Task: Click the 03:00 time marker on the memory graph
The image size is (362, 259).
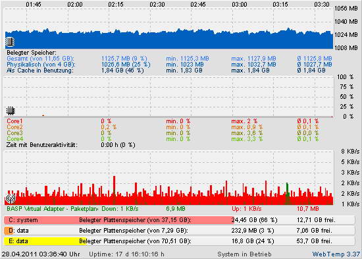Action: pos(239,5)
